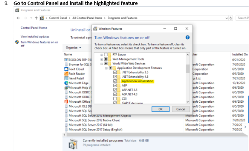Screen dimensions: 249x151
Task: Click the FTP Server folder icon
Action: [x=109, y=55]
